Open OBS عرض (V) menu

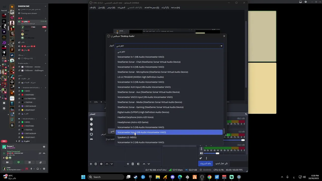click(111, 8)
